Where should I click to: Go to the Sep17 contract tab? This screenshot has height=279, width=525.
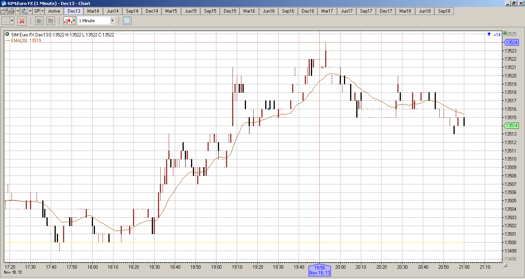(x=366, y=11)
